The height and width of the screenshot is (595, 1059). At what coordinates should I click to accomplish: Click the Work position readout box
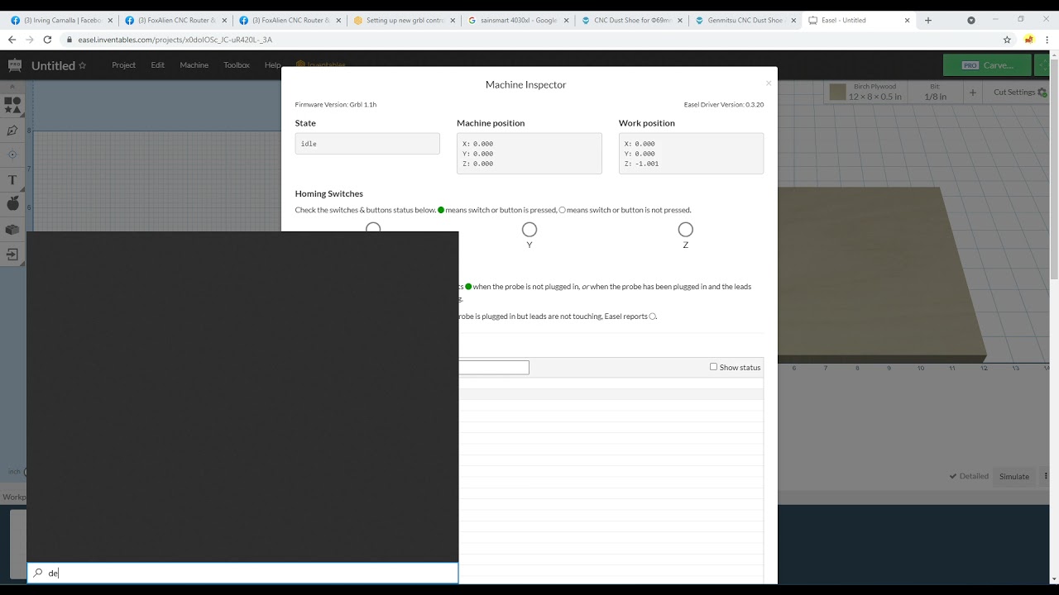pyautogui.click(x=691, y=154)
